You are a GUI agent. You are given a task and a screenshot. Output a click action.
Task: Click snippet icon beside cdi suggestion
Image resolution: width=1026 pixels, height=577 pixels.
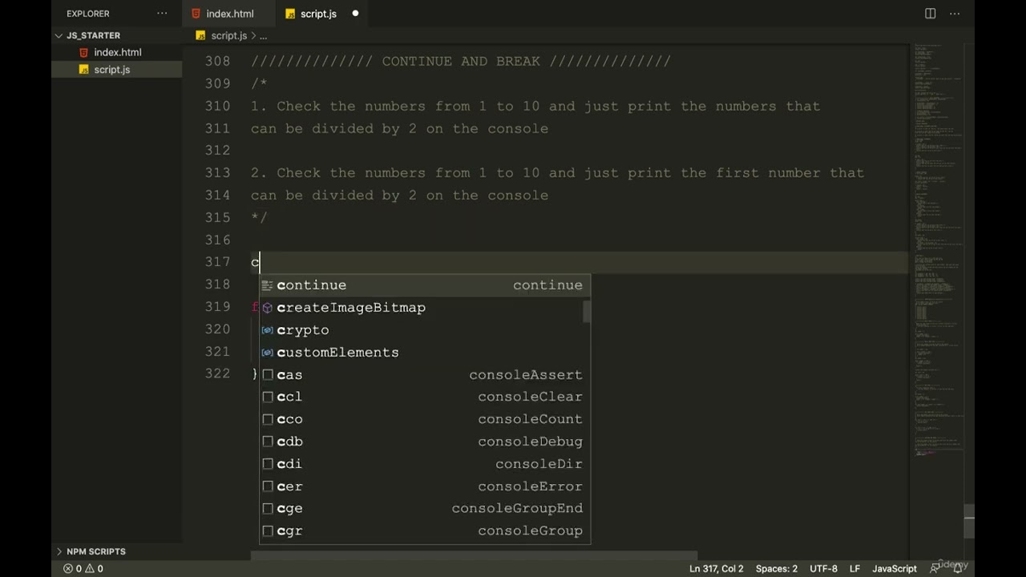pyautogui.click(x=268, y=464)
